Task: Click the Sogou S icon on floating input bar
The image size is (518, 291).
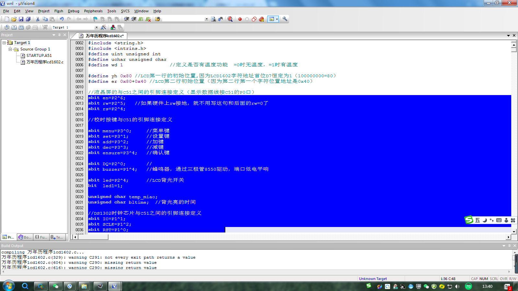Action: [469, 220]
